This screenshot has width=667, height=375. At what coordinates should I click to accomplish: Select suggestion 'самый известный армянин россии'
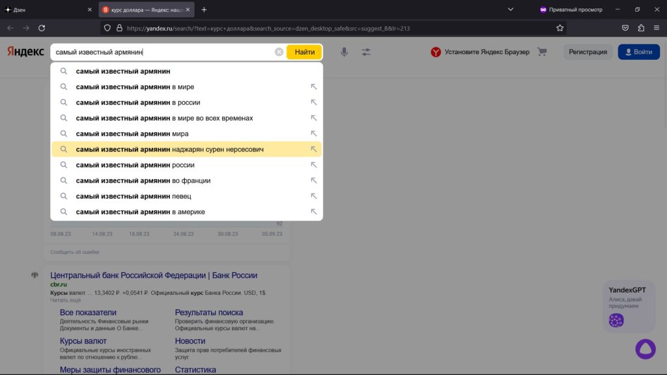186,165
